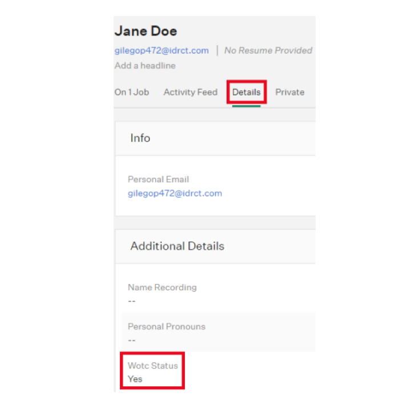Viewport: 411px width, 412px height.
Task: Click the email link under Jane Doe
Action: tap(162, 51)
